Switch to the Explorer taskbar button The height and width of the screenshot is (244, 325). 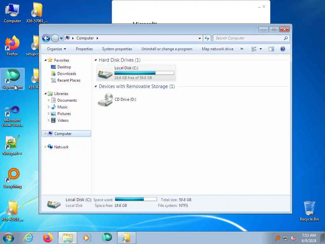(x=68, y=238)
